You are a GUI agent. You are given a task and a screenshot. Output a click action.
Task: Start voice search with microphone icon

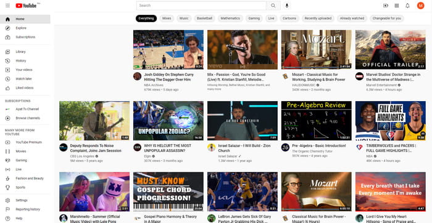[x=287, y=6]
